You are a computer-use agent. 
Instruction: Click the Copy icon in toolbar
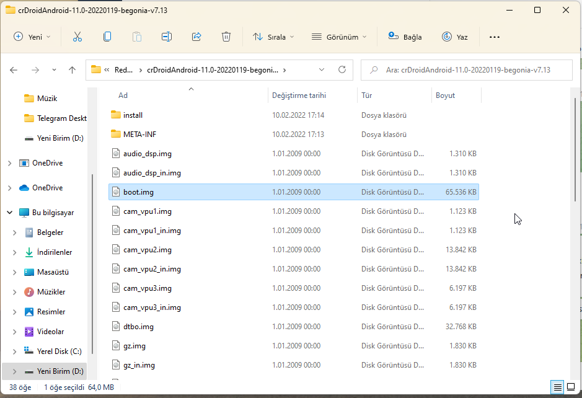coord(107,37)
